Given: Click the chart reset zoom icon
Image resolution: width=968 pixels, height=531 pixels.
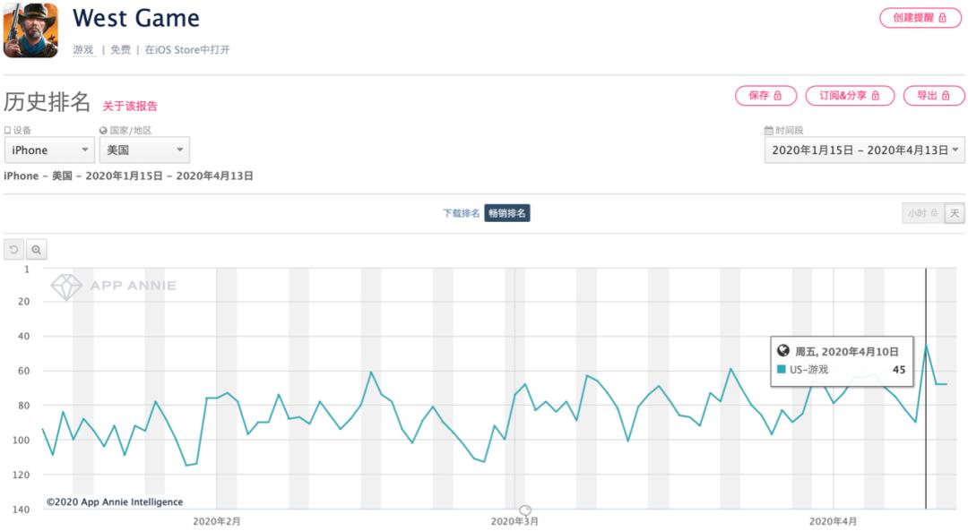Looking at the screenshot, I should (14, 250).
